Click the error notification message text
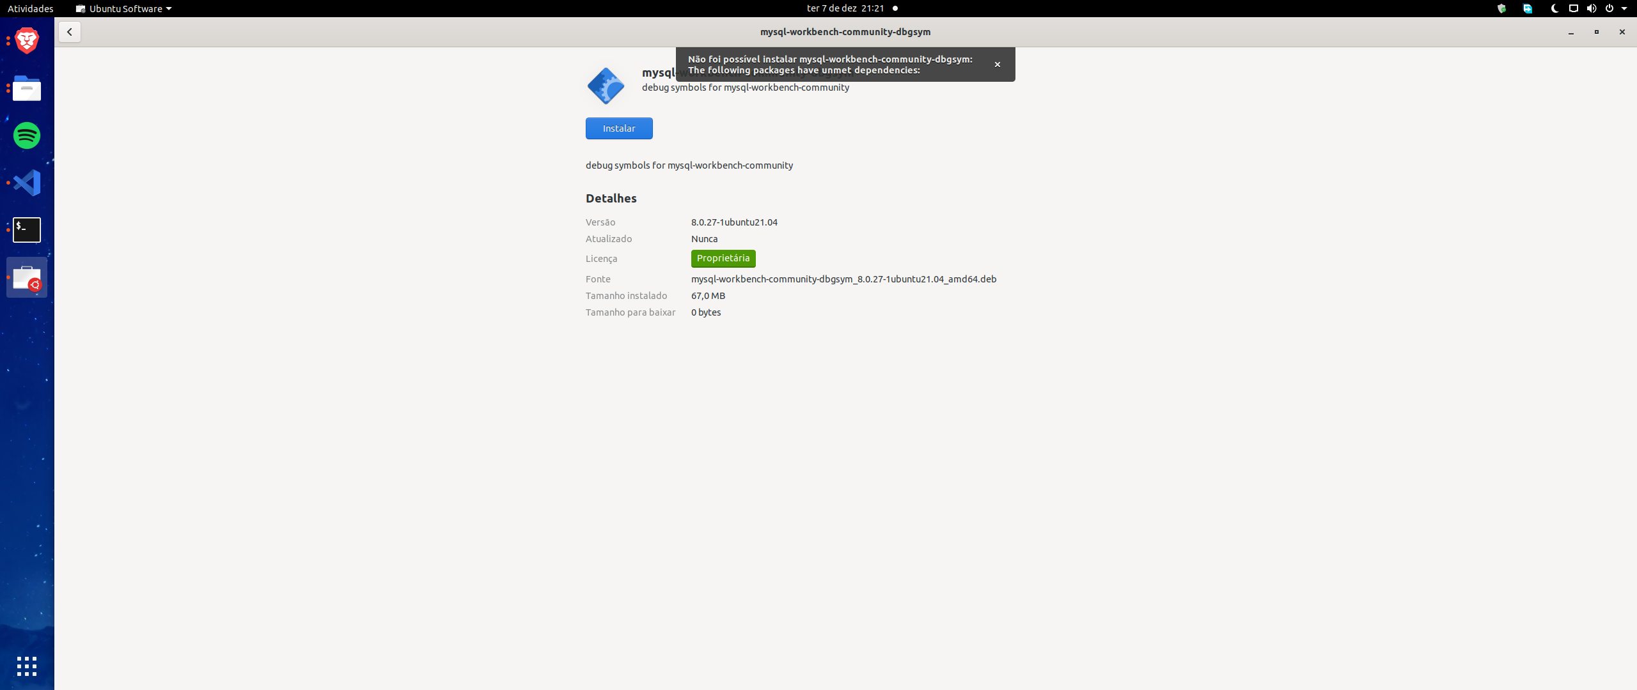This screenshot has height=690, width=1637. click(830, 65)
